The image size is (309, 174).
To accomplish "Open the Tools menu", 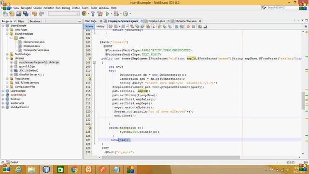I will pyautogui.click(x=94, y=8).
